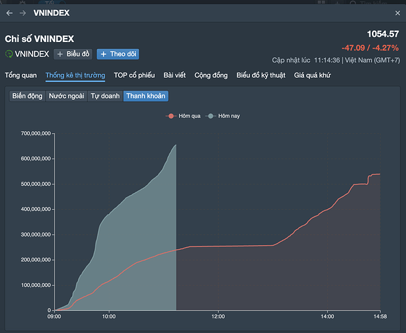Click the peak of today's liquidity area
The width and height of the screenshot is (406, 333).
pos(175,145)
